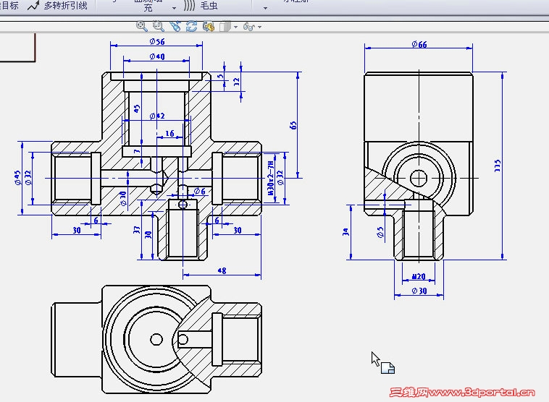This screenshot has height=402, width=549.
Task: Select the M30x2-7H thread dimension
Action: tap(271, 178)
